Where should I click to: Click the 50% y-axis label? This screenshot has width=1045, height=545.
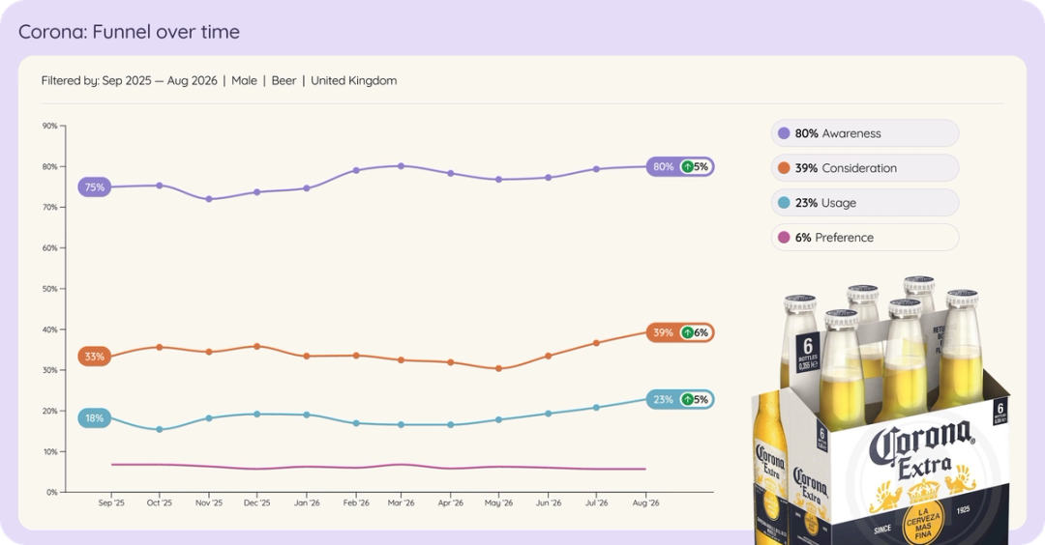pos(49,289)
